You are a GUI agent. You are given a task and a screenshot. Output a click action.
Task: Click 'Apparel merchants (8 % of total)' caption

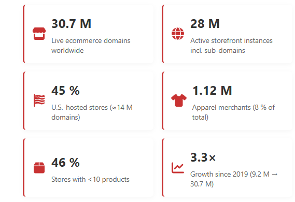233,112
